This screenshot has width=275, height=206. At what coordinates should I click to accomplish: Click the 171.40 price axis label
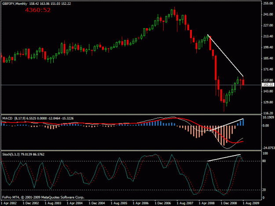[x=268, y=69]
